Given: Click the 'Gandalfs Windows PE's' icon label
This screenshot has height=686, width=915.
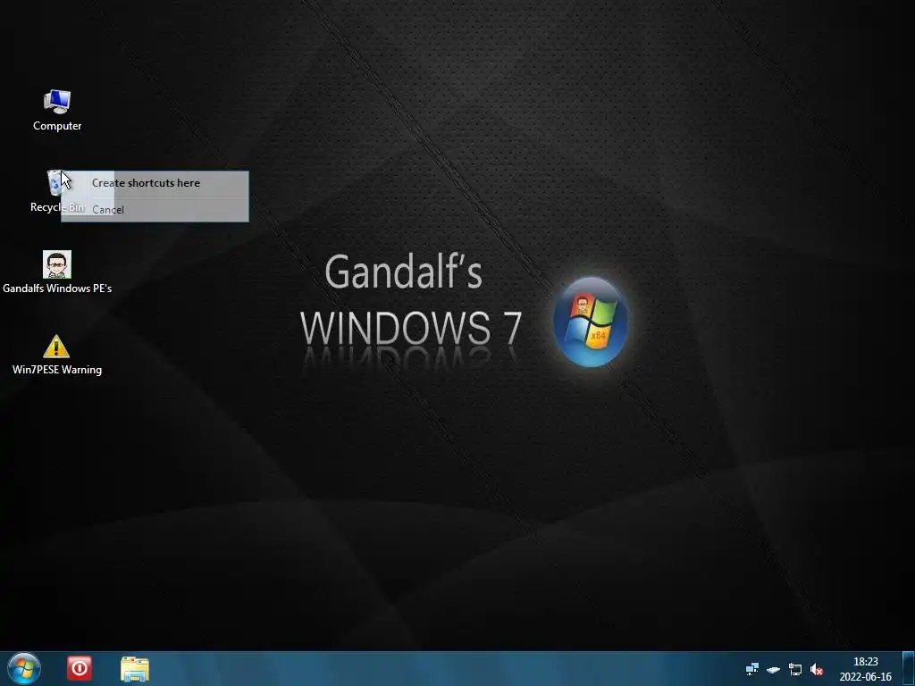Looking at the screenshot, I should click(x=57, y=289).
